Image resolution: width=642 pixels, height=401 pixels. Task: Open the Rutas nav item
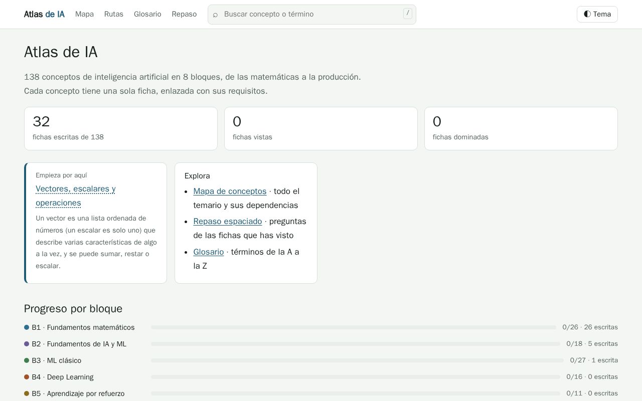tap(114, 14)
